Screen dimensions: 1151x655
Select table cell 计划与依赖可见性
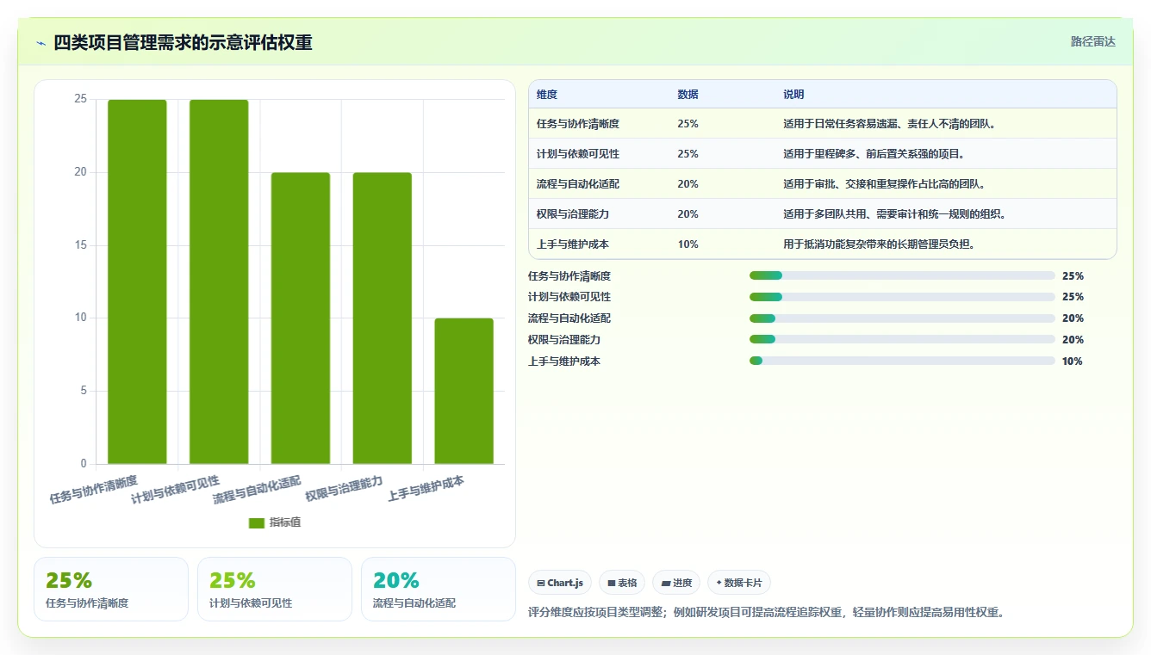tap(578, 154)
